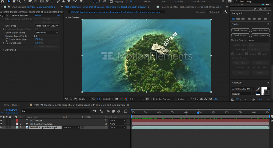Select the Horizontal Type tool
The height and width of the screenshot is (148, 273).
52,1
